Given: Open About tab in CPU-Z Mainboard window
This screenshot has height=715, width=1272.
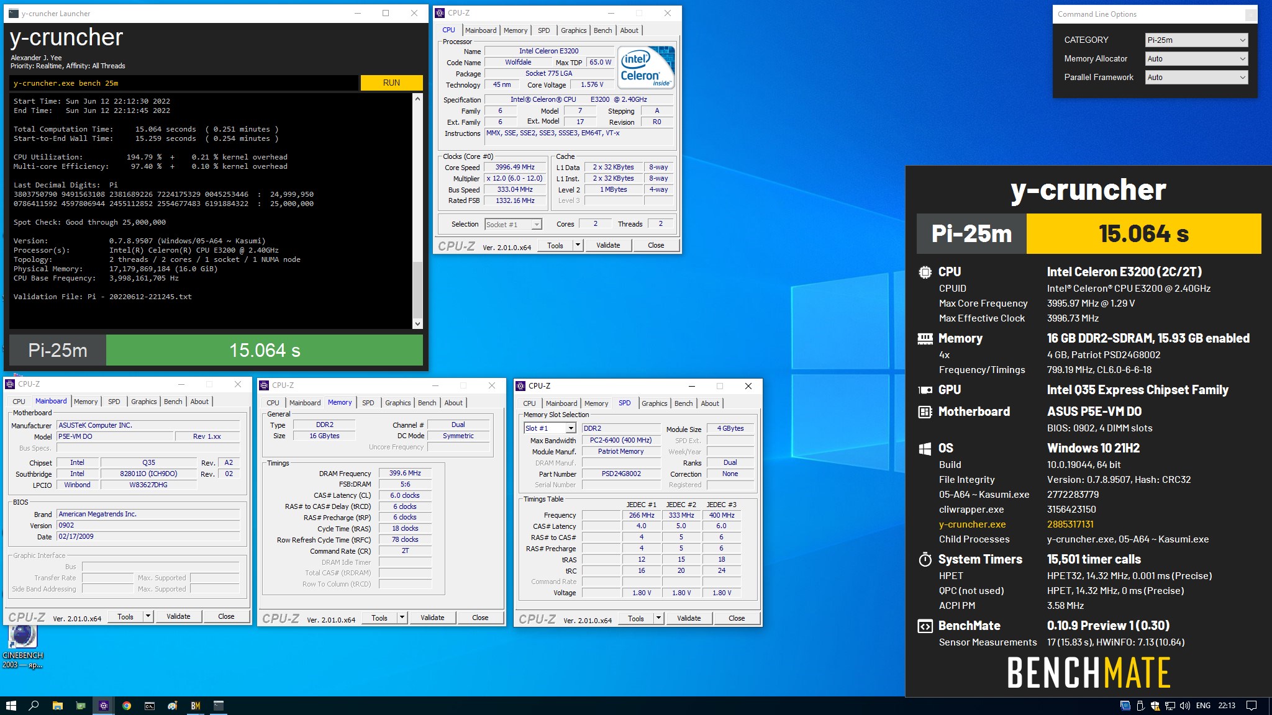Looking at the screenshot, I should 199,402.
